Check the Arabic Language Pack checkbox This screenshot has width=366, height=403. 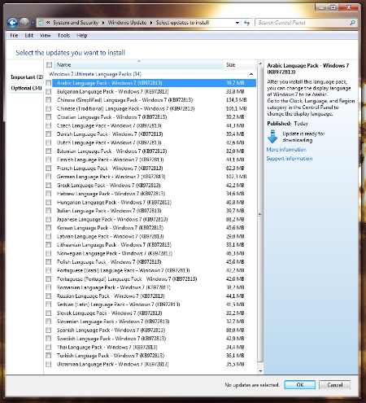tap(49, 83)
